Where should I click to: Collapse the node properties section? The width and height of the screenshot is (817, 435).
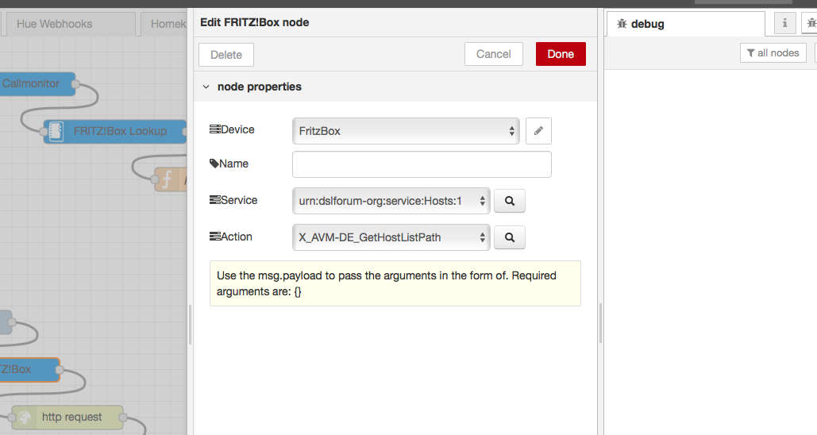(x=206, y=87)
